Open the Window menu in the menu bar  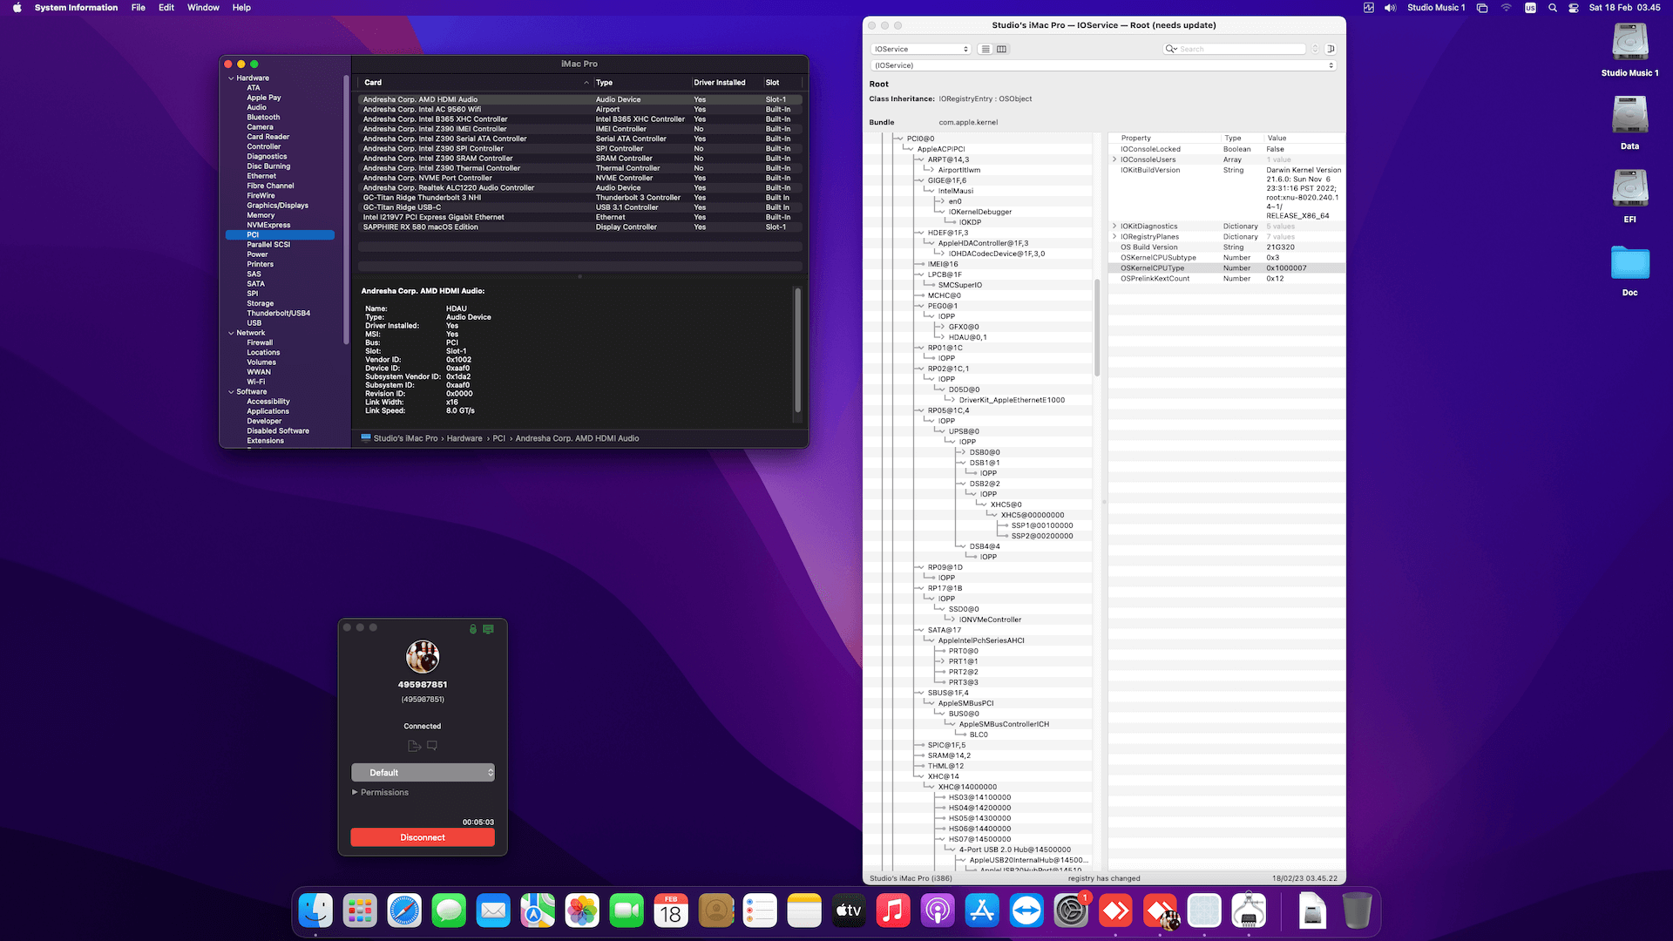pyautogui.click(x=203, y=7)
